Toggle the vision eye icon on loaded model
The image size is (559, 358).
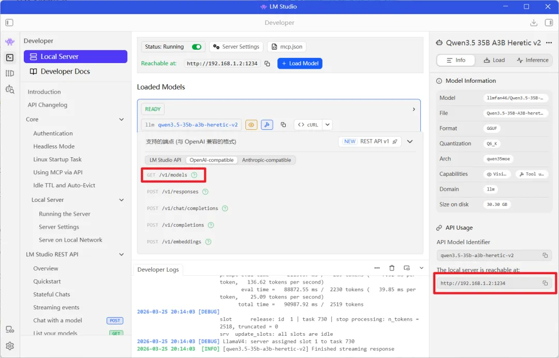(x=251, y=125)
